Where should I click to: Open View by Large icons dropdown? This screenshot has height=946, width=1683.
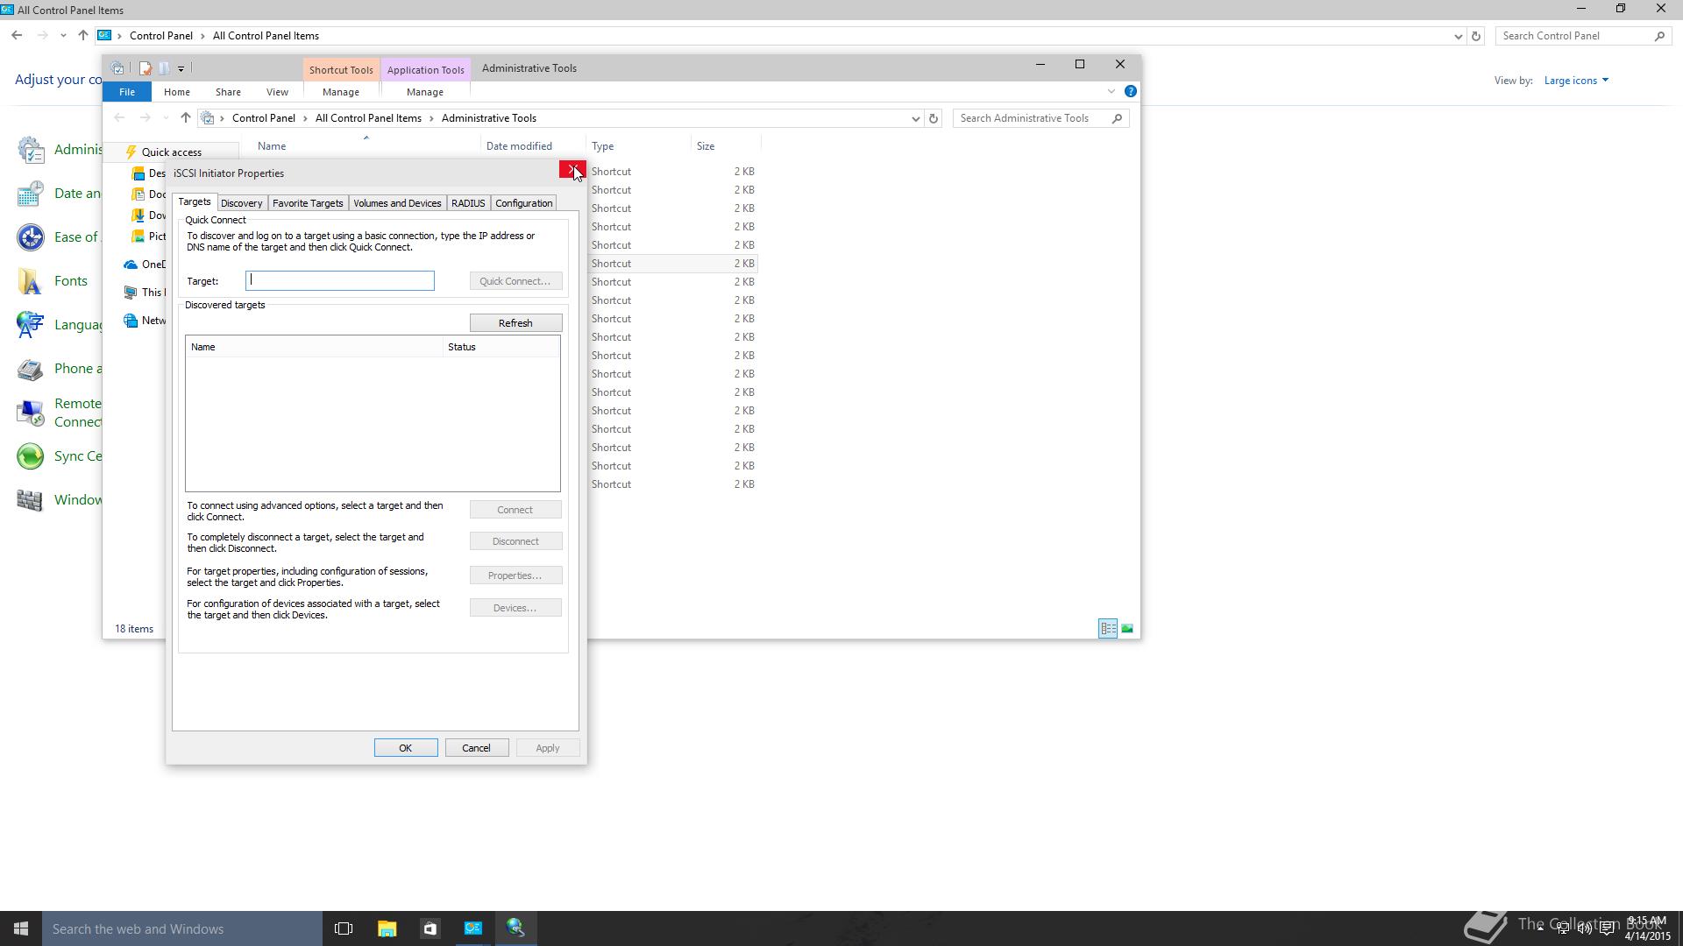pyautogui.click(x=1576, y=81)
